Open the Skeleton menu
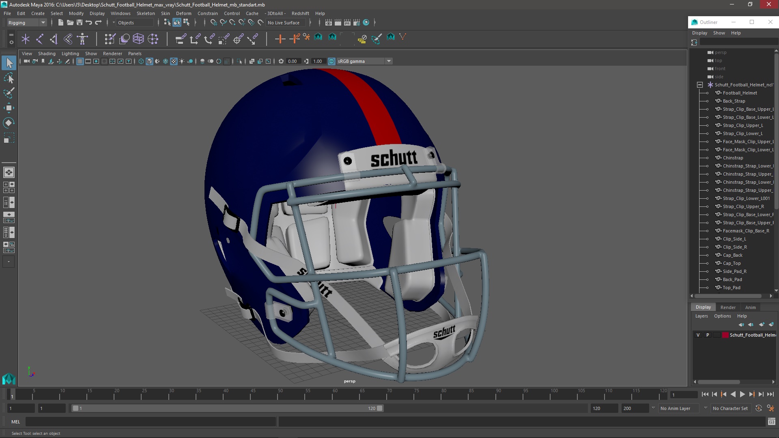This screenshot has width=779, height=438. coord(146,13)
